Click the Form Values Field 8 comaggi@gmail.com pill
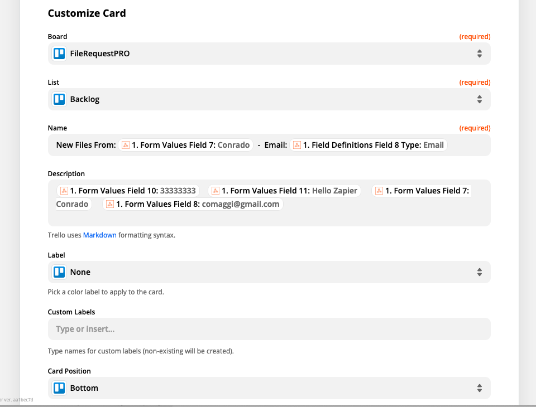The image size is (536, 407). [x=193, y=204]
